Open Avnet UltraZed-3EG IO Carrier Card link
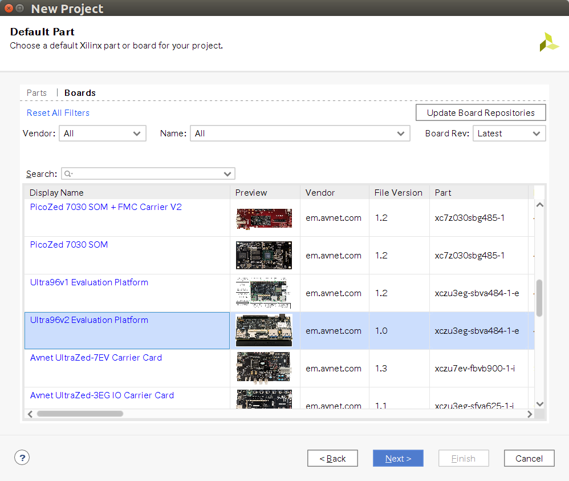 click(x=102, y=395)
